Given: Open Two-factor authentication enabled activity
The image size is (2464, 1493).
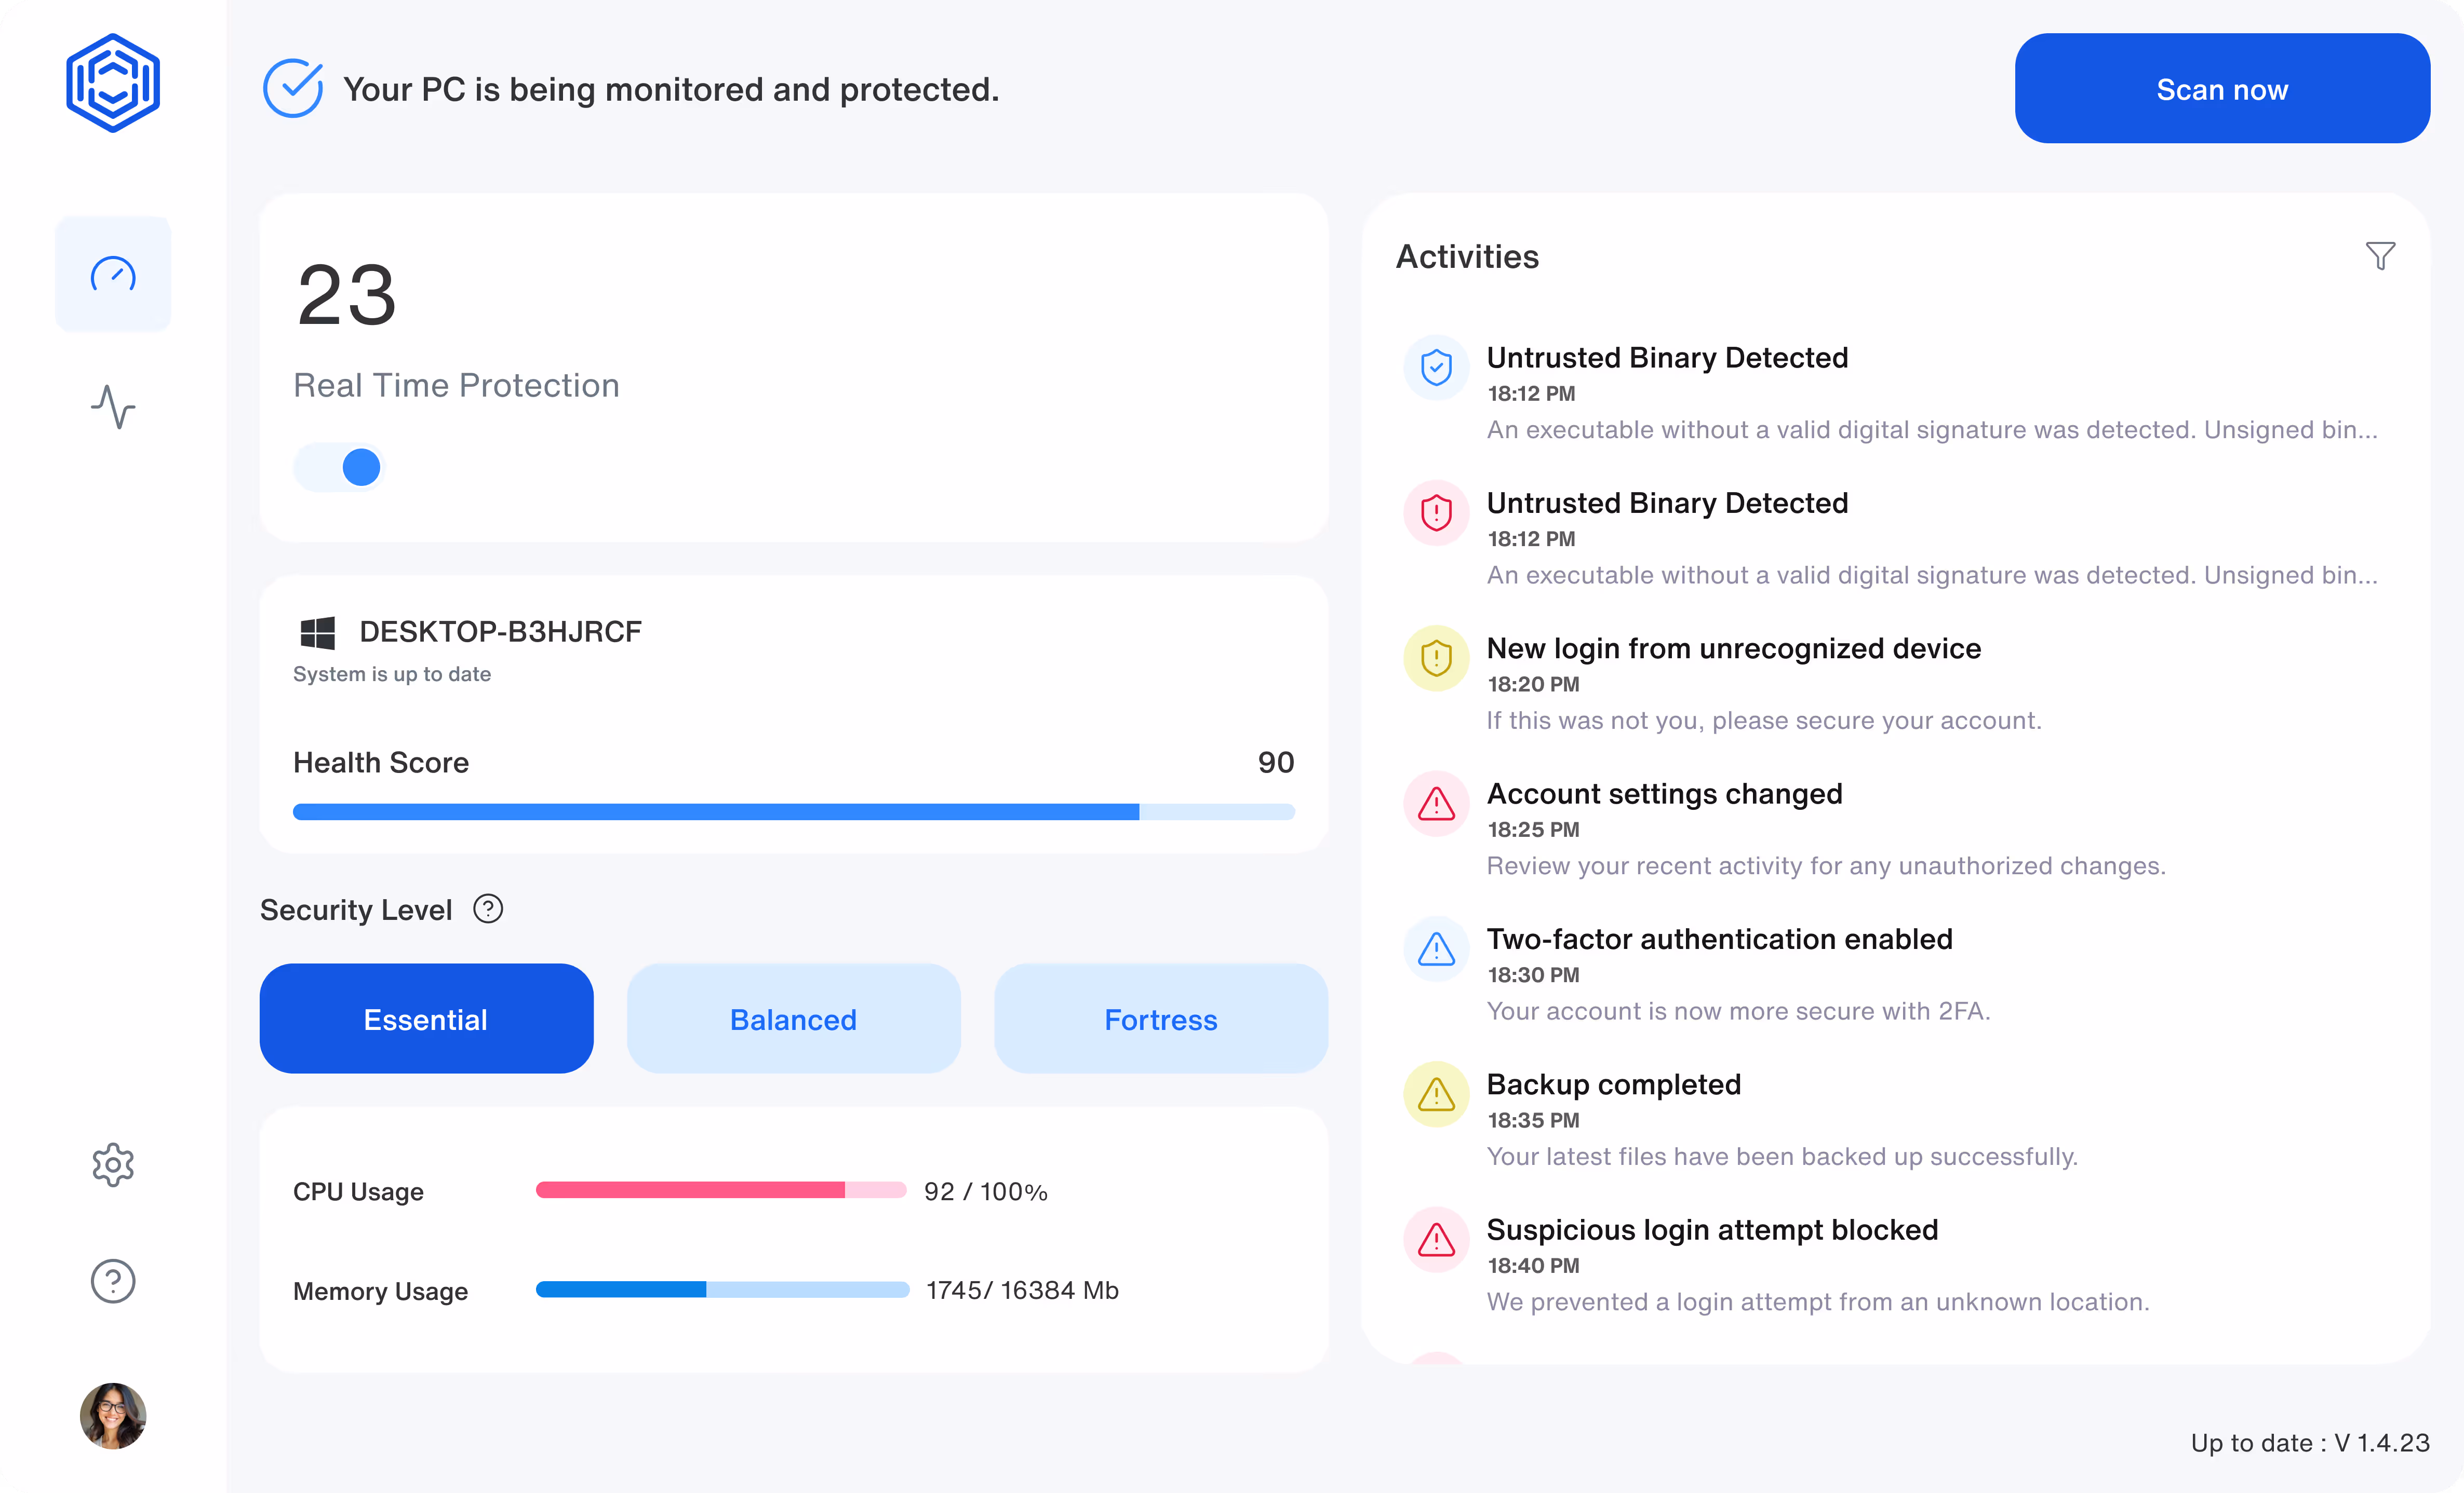Looking at the screenshot, I should (1718, 940).
